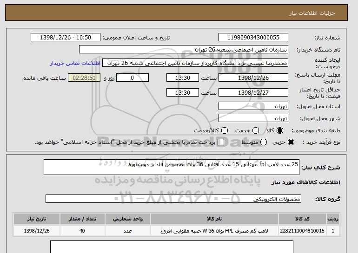
Task: Click the public announcement date field 10:50
Action: click(x=66, y=38)
